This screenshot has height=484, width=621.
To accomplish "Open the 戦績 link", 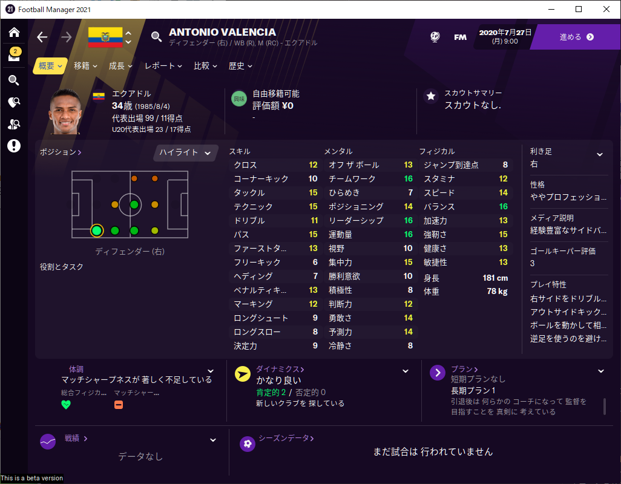I will tap(76, 438).
